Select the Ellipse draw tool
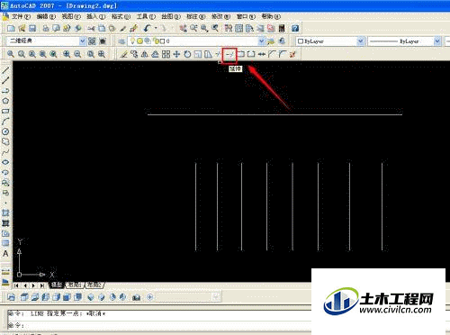This screenshot has height=335, width=450. [5, 162]
